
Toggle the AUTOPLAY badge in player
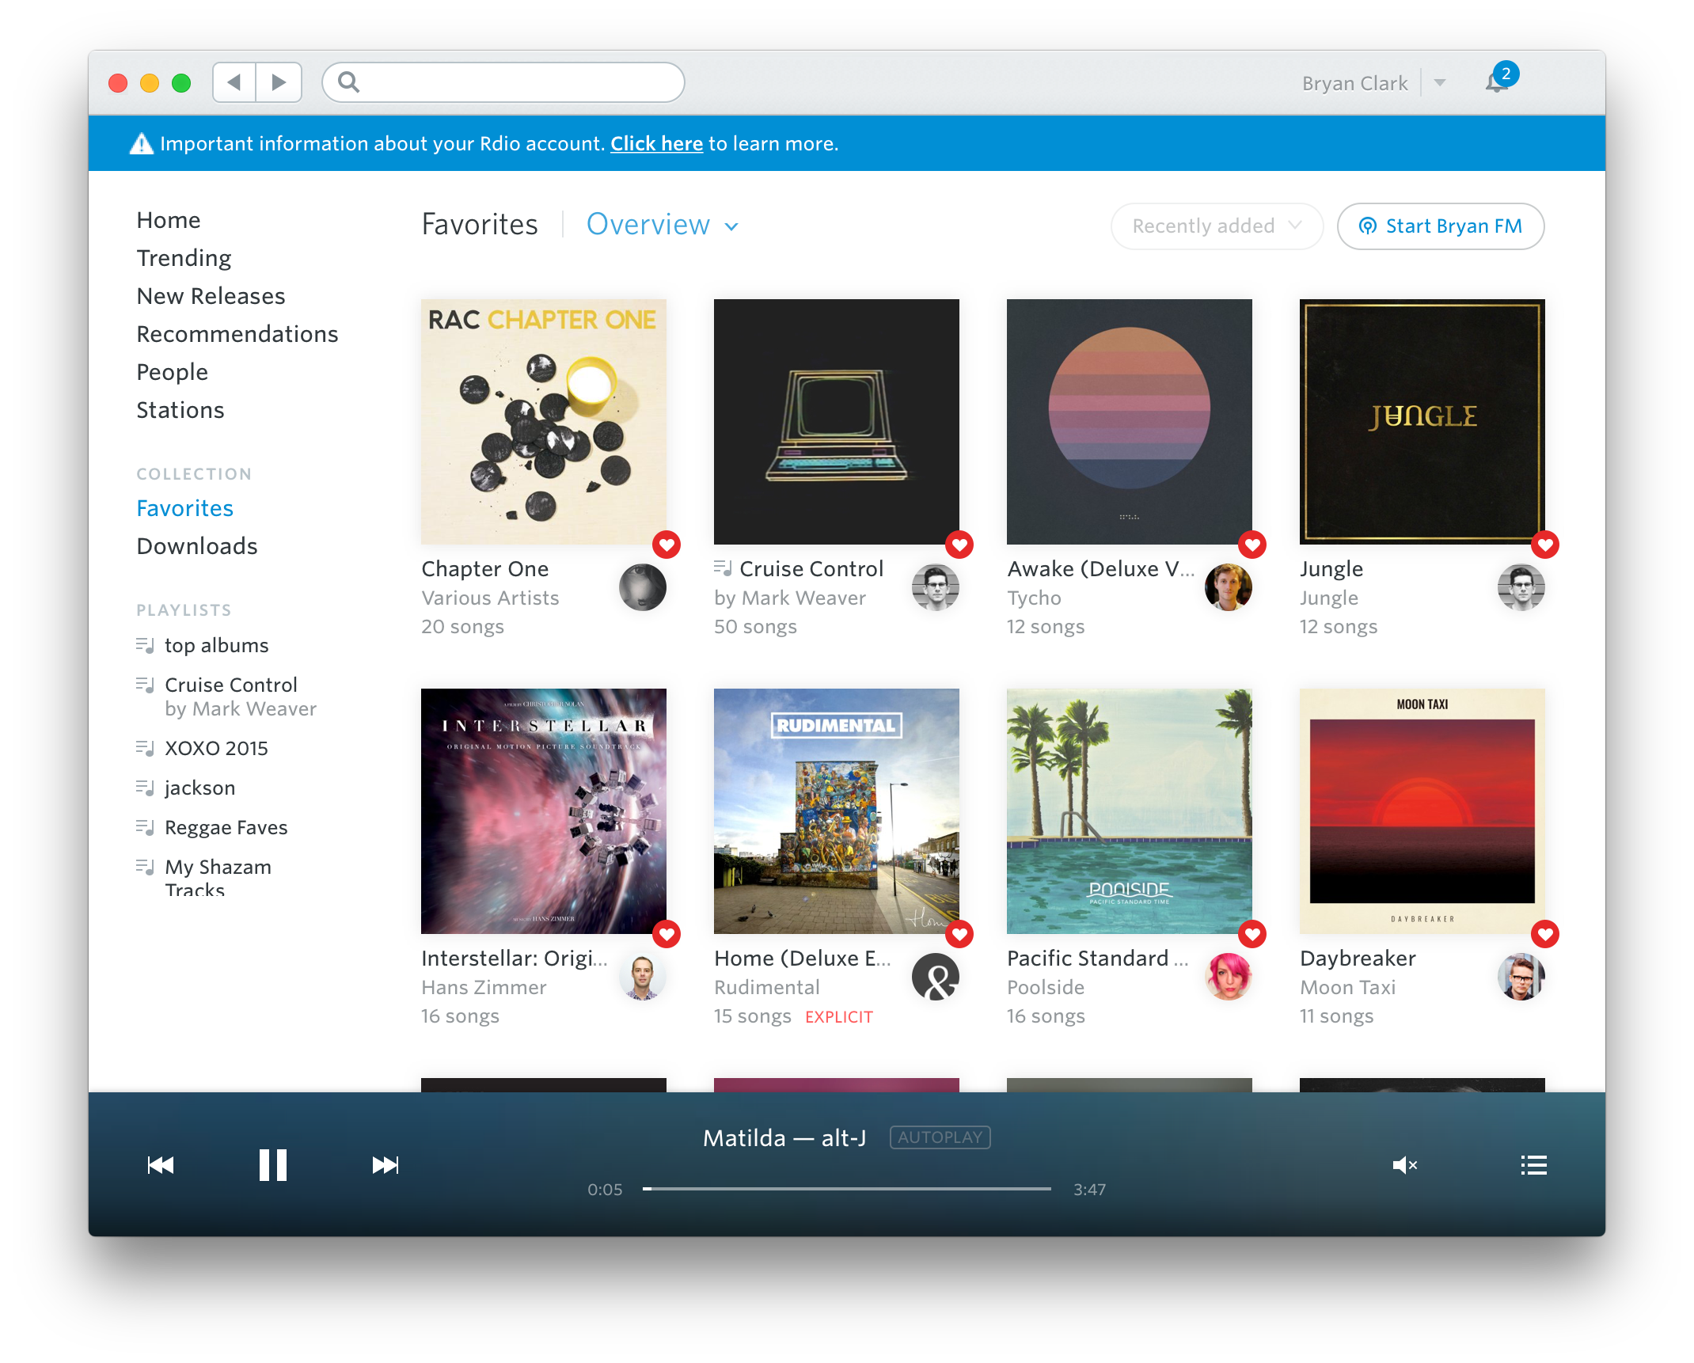pos(940,1137)
